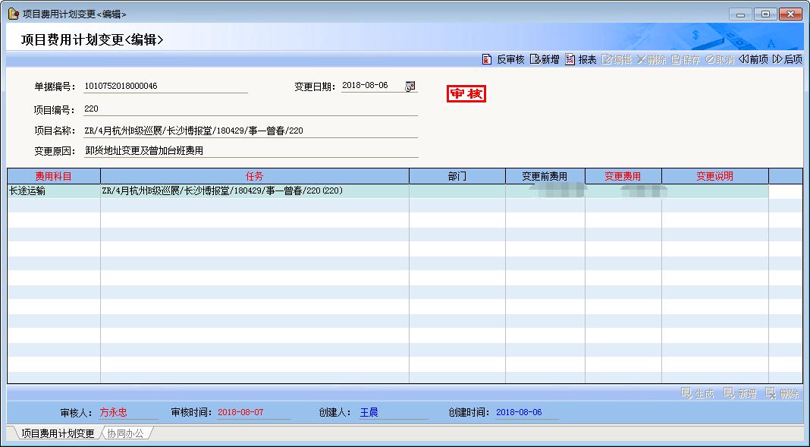Click the 变更费用 column header
This screenshot has width=810, height=447.
(623, 176)
